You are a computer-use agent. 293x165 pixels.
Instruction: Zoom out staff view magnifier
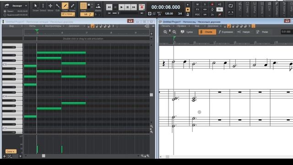(174, 32)
